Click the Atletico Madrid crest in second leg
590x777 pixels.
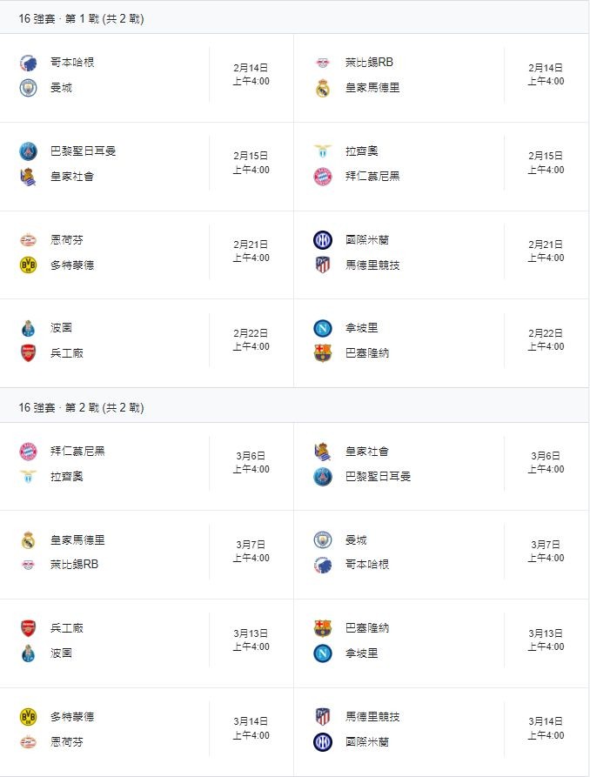tap(323, 717)
